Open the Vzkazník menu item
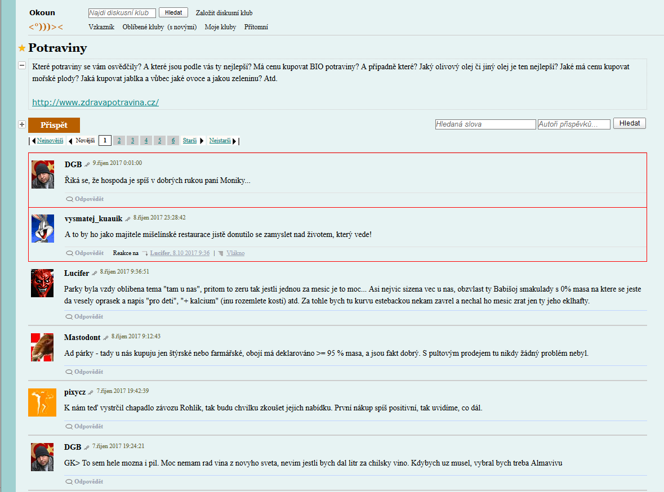This screenshot has width=664, height=492. pyautogui.click(x=101, y=27)
